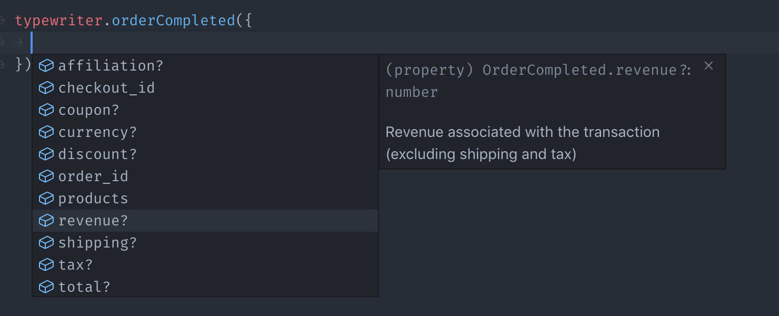Choose the highlighted revenue completion entry
The image size is (779, 316).
tap(94, 220)
